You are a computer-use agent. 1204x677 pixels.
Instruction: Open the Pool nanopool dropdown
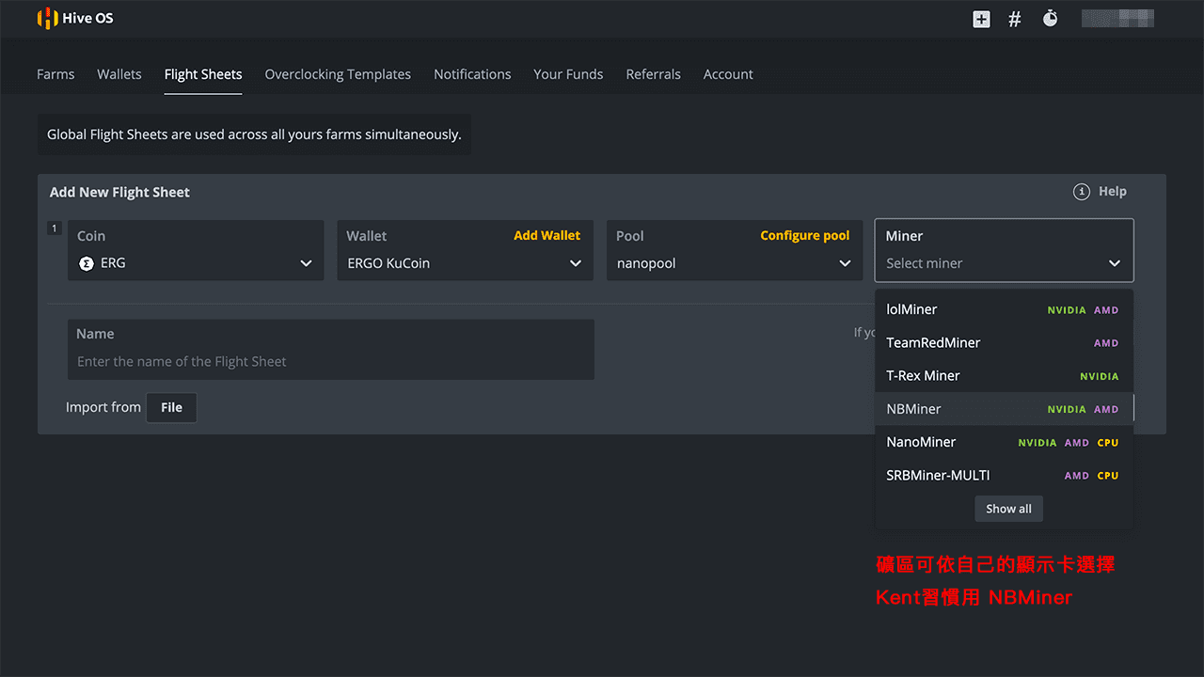point(845,263)
